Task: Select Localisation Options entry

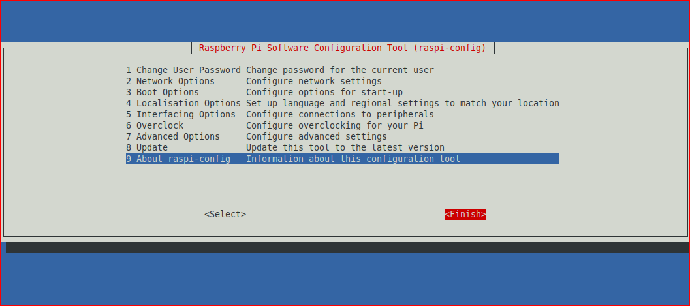Action: (x=342, y=103)
